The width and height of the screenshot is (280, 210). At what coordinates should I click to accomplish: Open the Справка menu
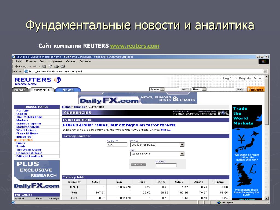click(x=85, y=61)
